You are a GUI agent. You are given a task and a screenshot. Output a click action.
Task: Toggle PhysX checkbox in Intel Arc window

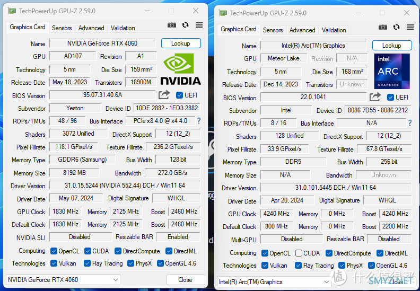[342, 266]
